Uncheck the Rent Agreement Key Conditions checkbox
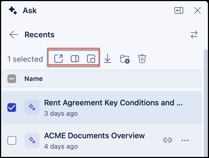 12,108
